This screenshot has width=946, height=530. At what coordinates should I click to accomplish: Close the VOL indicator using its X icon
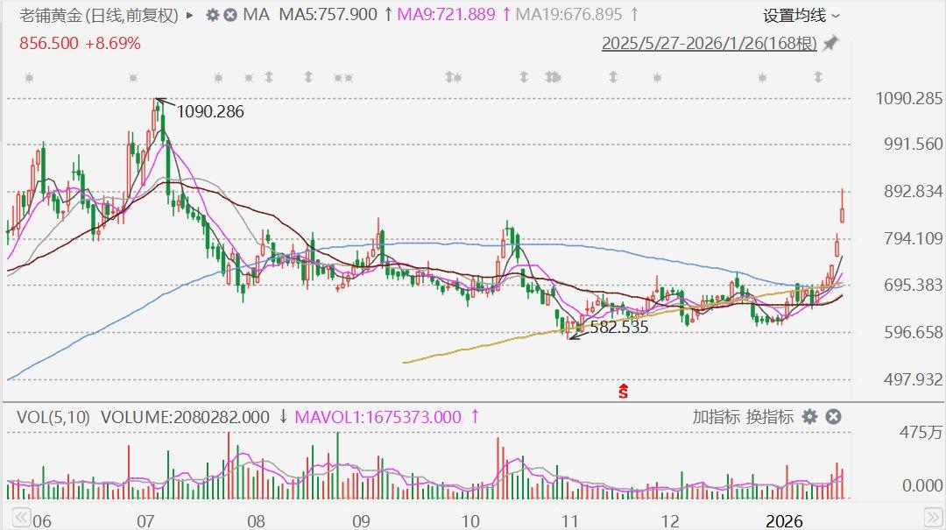(833, 418)
